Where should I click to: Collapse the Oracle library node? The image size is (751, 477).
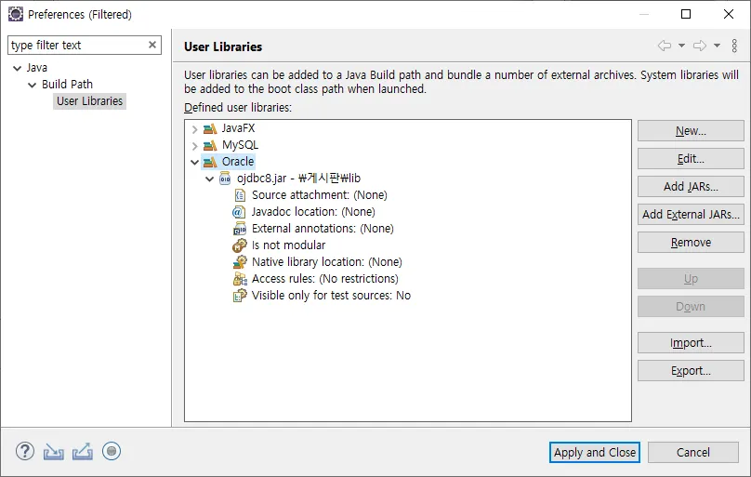tap(194, 162)
